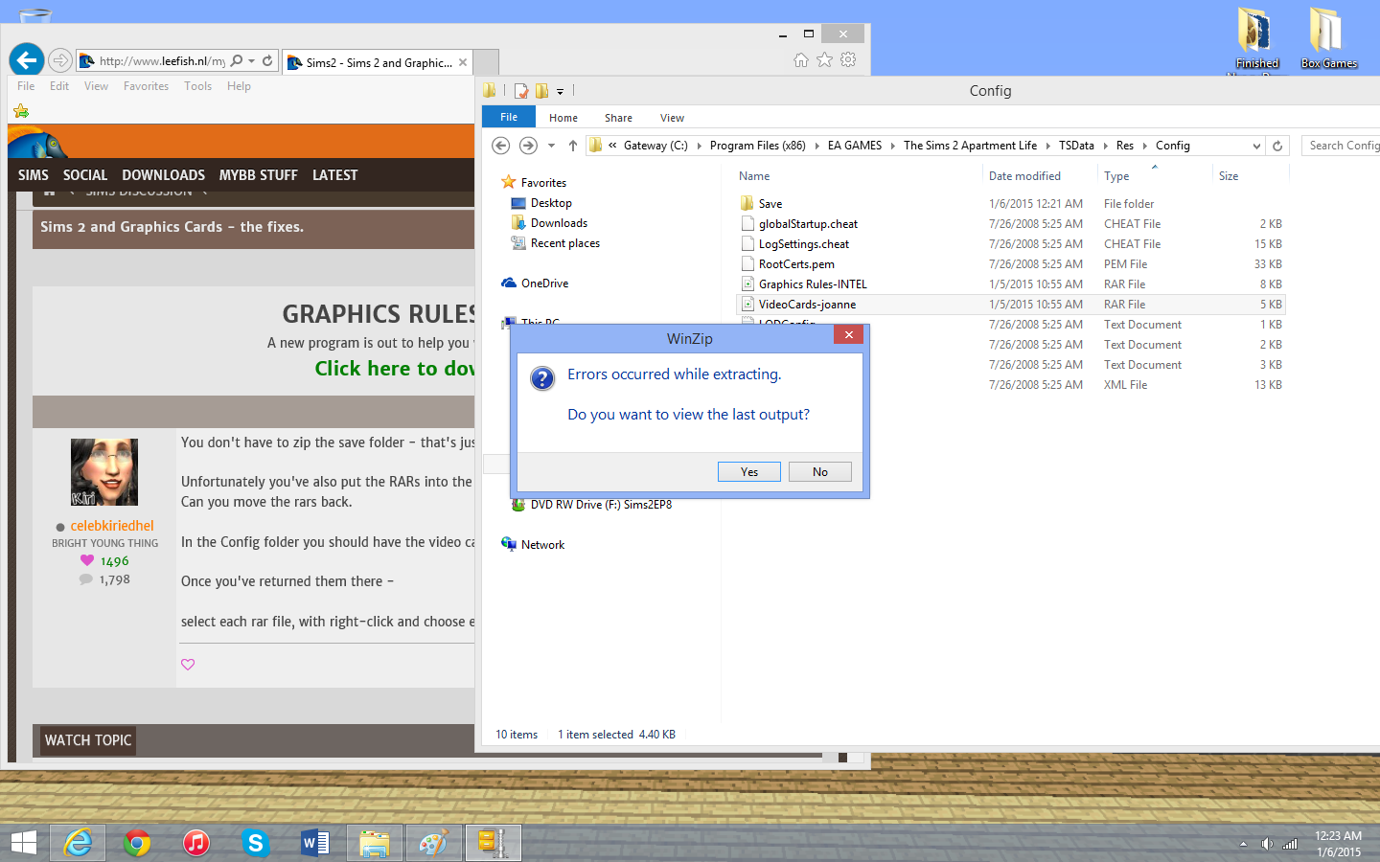Open the DOWNLOADS menu on the website
This screenshot has width=1380, height=862.
(x=163, y=175)
